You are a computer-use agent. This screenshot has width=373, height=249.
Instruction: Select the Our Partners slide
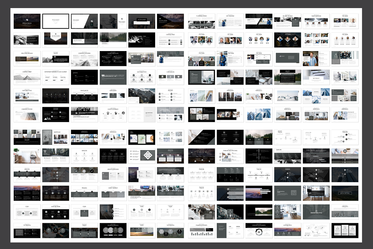pos(142,115)
